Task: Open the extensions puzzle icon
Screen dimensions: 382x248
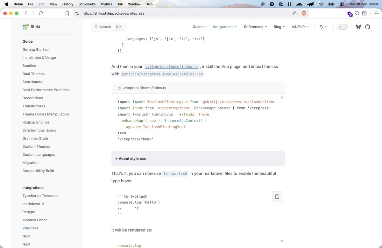Action: (357, 13)
